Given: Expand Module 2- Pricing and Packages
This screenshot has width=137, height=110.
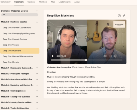Looking at the screenshot, I should [37, 74].
